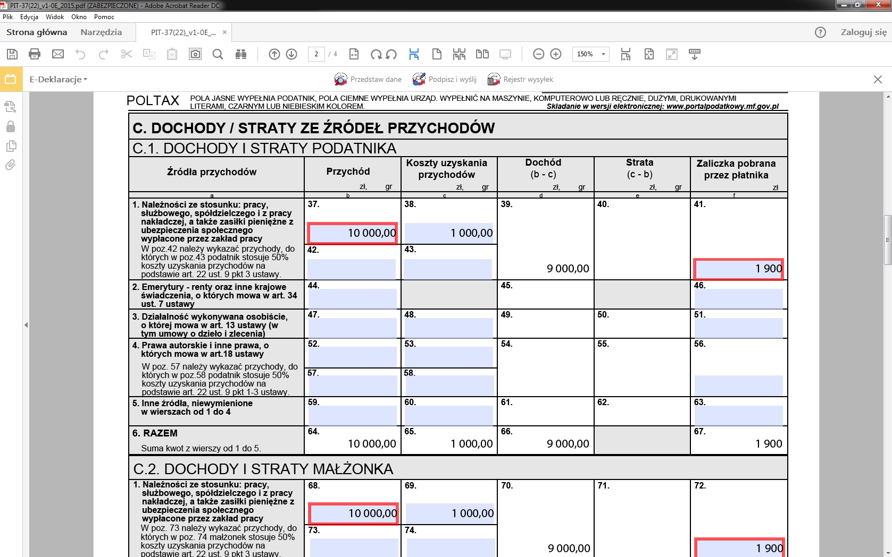Zoom in with plus icon
The height and width of the screenshot is (557, 892).
click(x=556, y=54)
